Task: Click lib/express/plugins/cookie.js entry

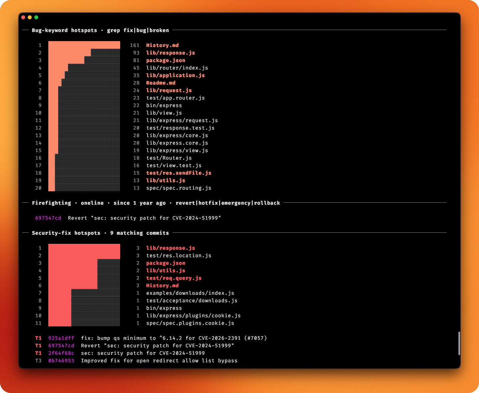Action: 193,316
